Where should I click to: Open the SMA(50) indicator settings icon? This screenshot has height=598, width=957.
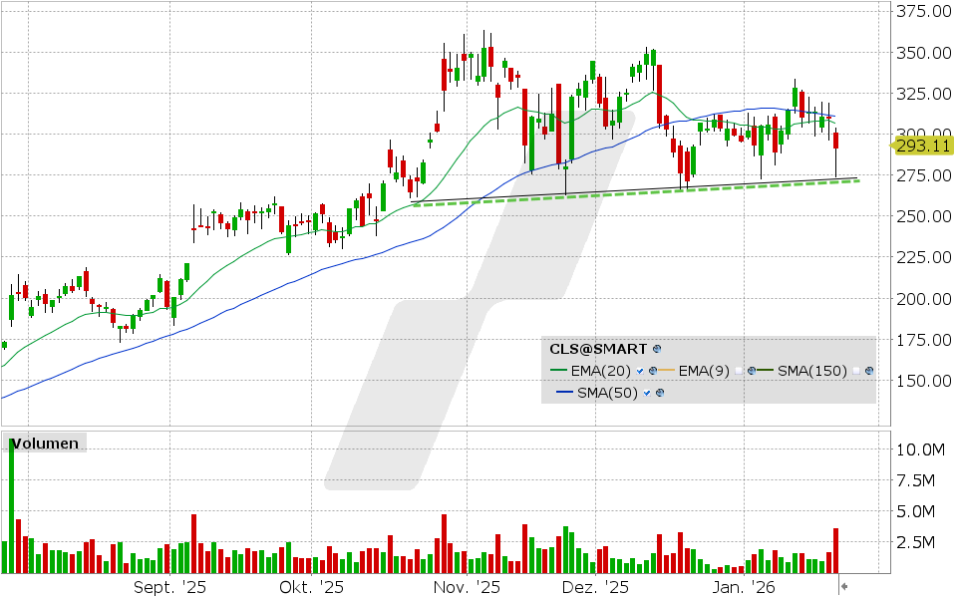pos(658,393)
